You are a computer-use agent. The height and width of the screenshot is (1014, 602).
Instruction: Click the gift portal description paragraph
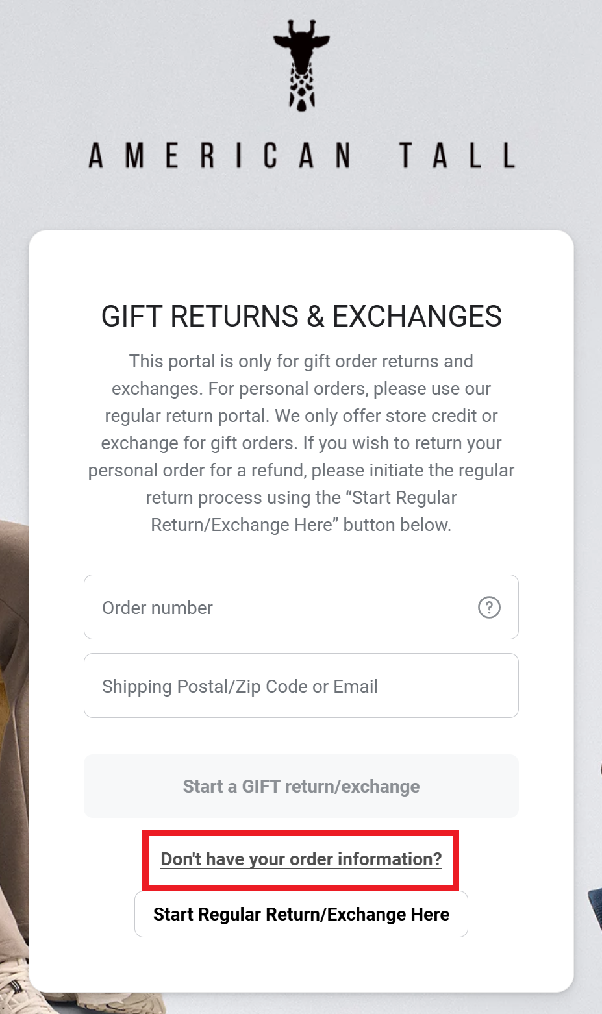301,443
